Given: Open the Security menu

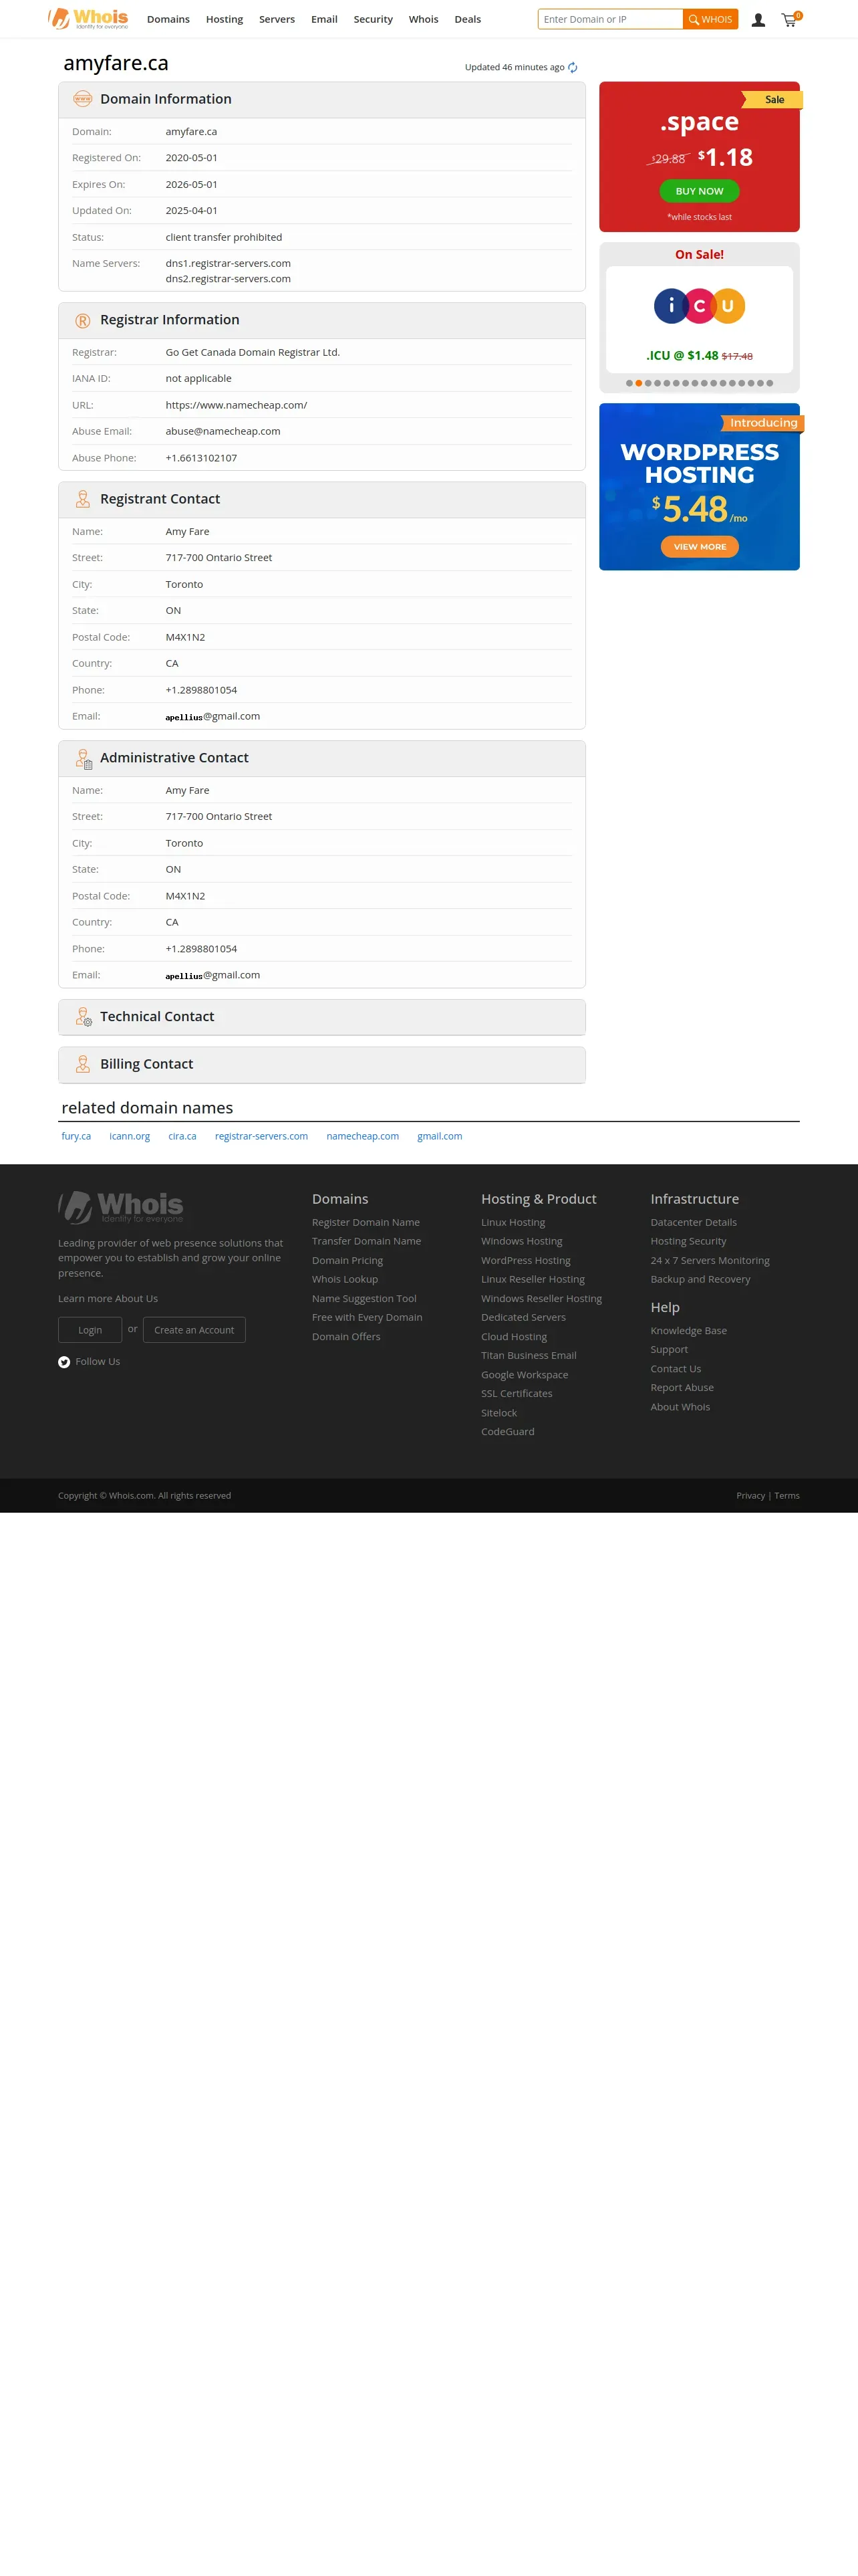Looking at the screenshot, I should tap(373, 19).
